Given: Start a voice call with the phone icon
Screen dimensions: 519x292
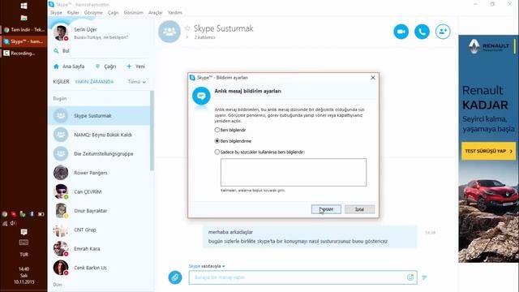Looking at the screenshot, I should click(422, 32).
